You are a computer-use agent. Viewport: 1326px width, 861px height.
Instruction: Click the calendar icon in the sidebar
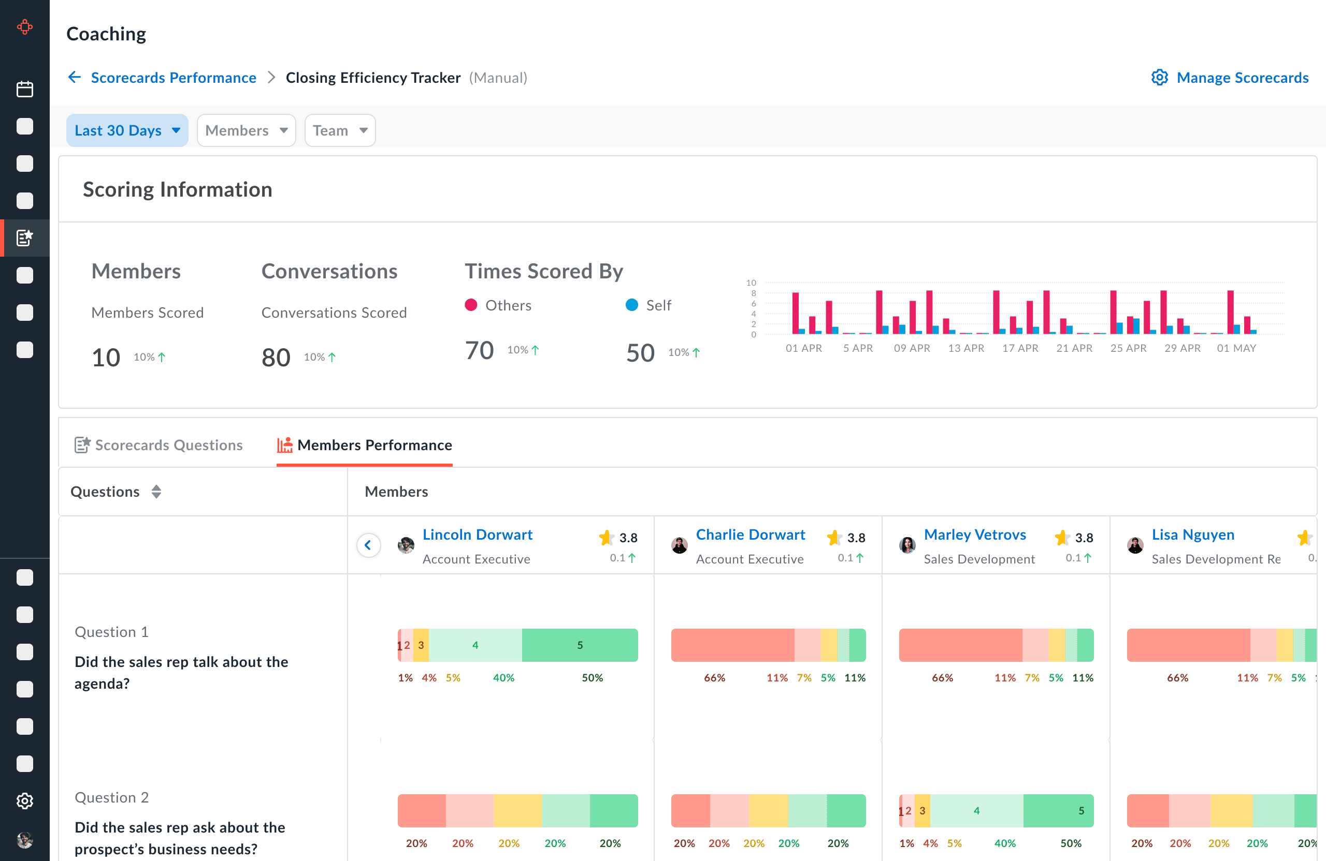24,89
